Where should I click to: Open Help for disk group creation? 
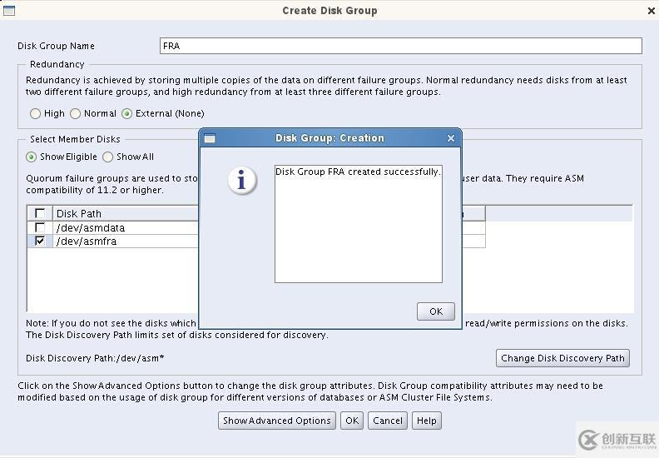coord(427,421)
